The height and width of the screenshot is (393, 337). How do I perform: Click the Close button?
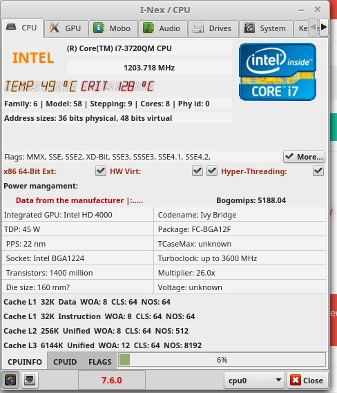tap(307, 381)
